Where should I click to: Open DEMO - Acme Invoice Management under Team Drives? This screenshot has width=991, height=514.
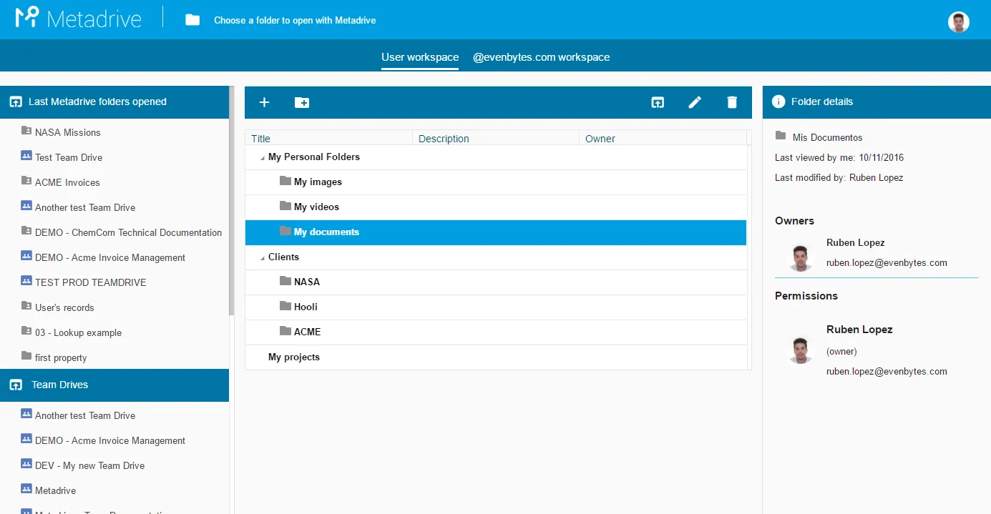pyautogui.click(x=110, y=440)
